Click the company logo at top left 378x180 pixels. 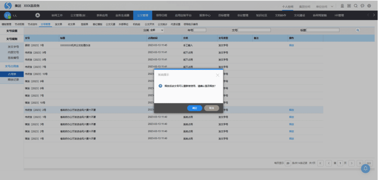tap(8, 6)
